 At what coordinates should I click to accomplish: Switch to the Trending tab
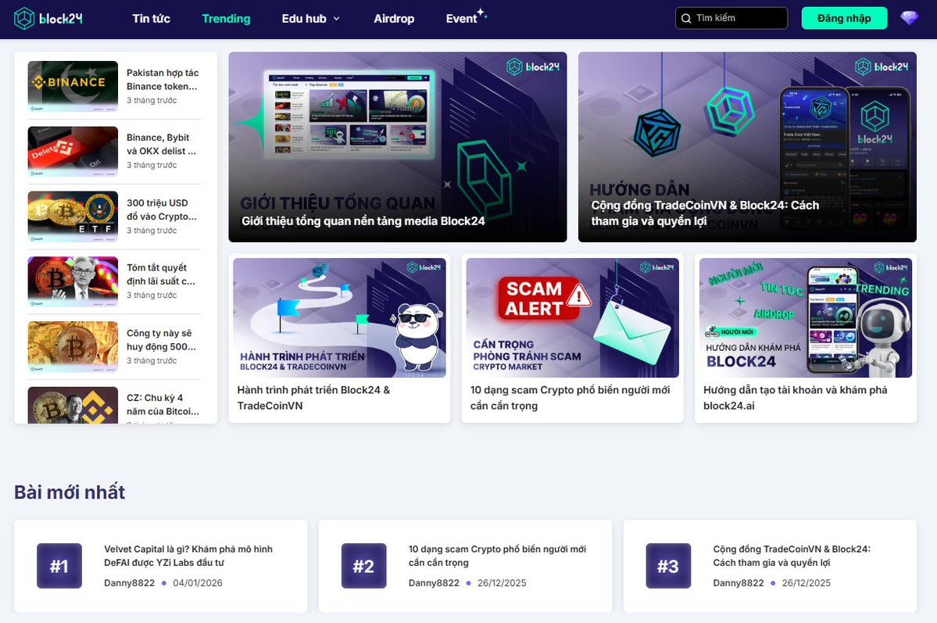[226, 19]
